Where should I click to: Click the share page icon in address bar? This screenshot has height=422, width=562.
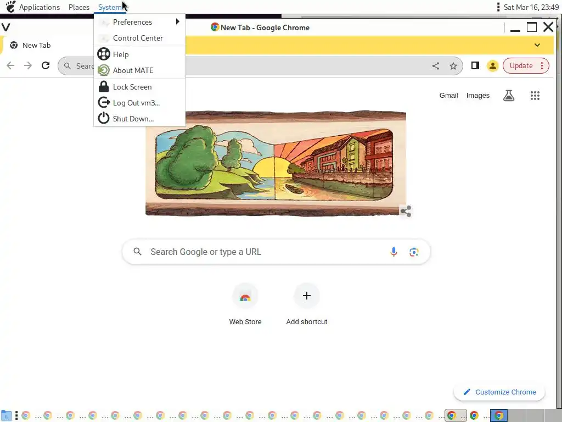pyautogui.click(x=435, y=66)
